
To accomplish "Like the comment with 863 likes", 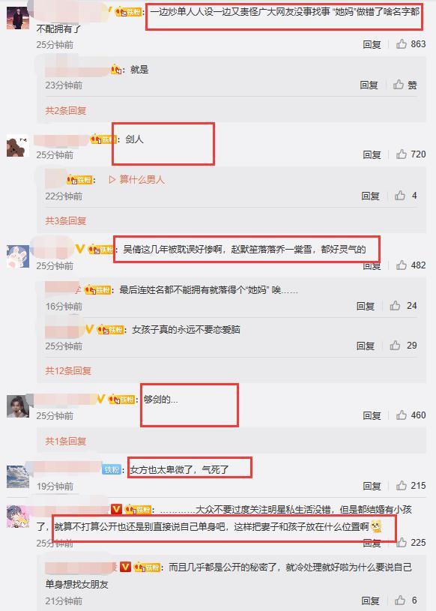I will click(402, 44).
